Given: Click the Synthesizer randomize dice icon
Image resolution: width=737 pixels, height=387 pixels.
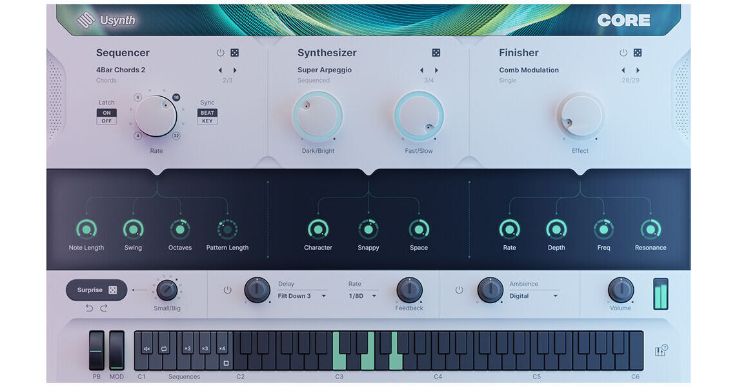Looking at the screenshot, I should (x=435, y=52).
